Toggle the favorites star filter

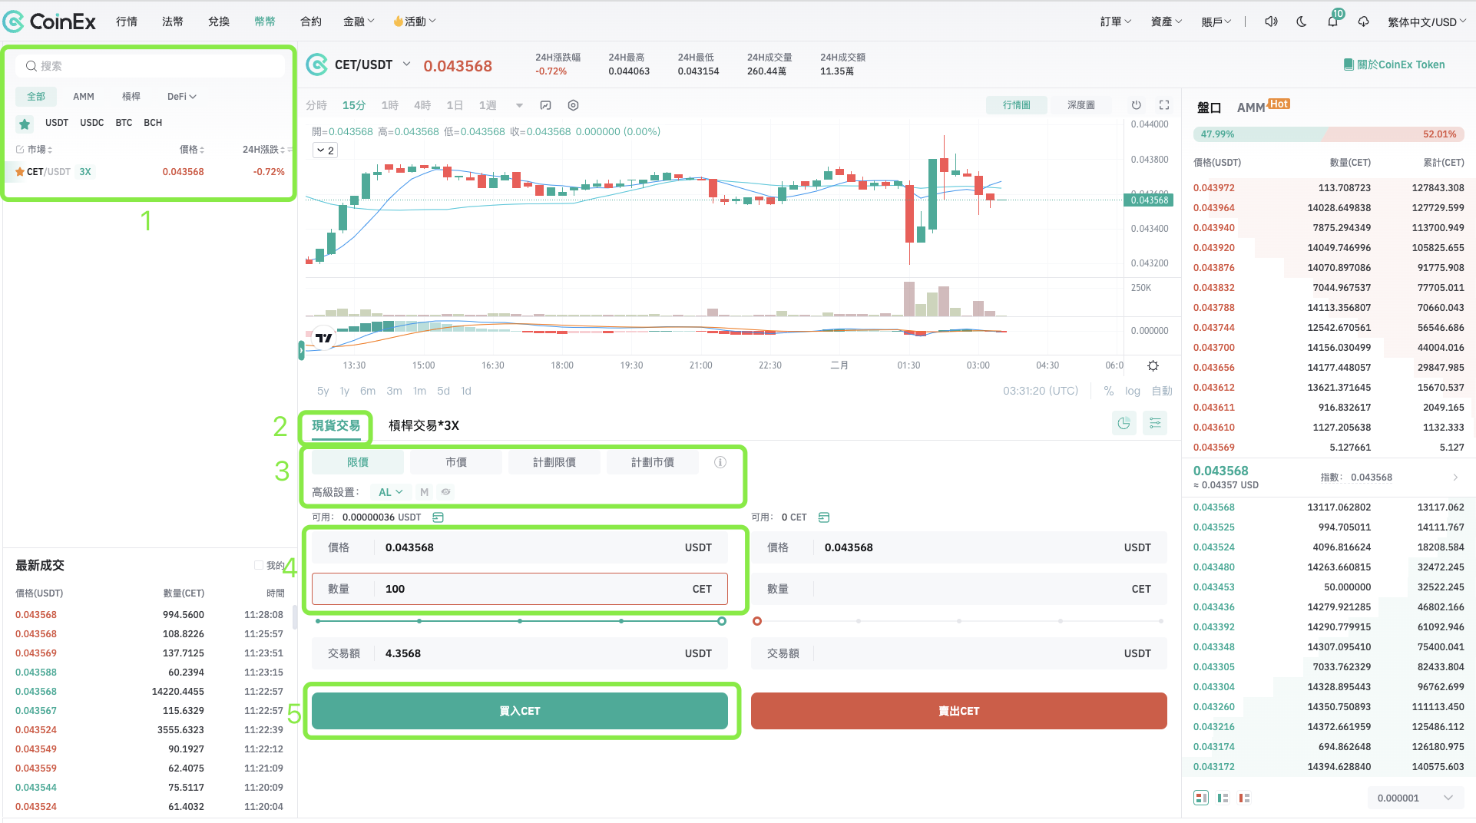[x=25, y=124]
